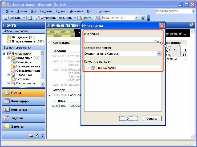The width and height of the screenshot is (197, 147).
Task: Open the Plaxo menu
Action: [x=91, y=11]
